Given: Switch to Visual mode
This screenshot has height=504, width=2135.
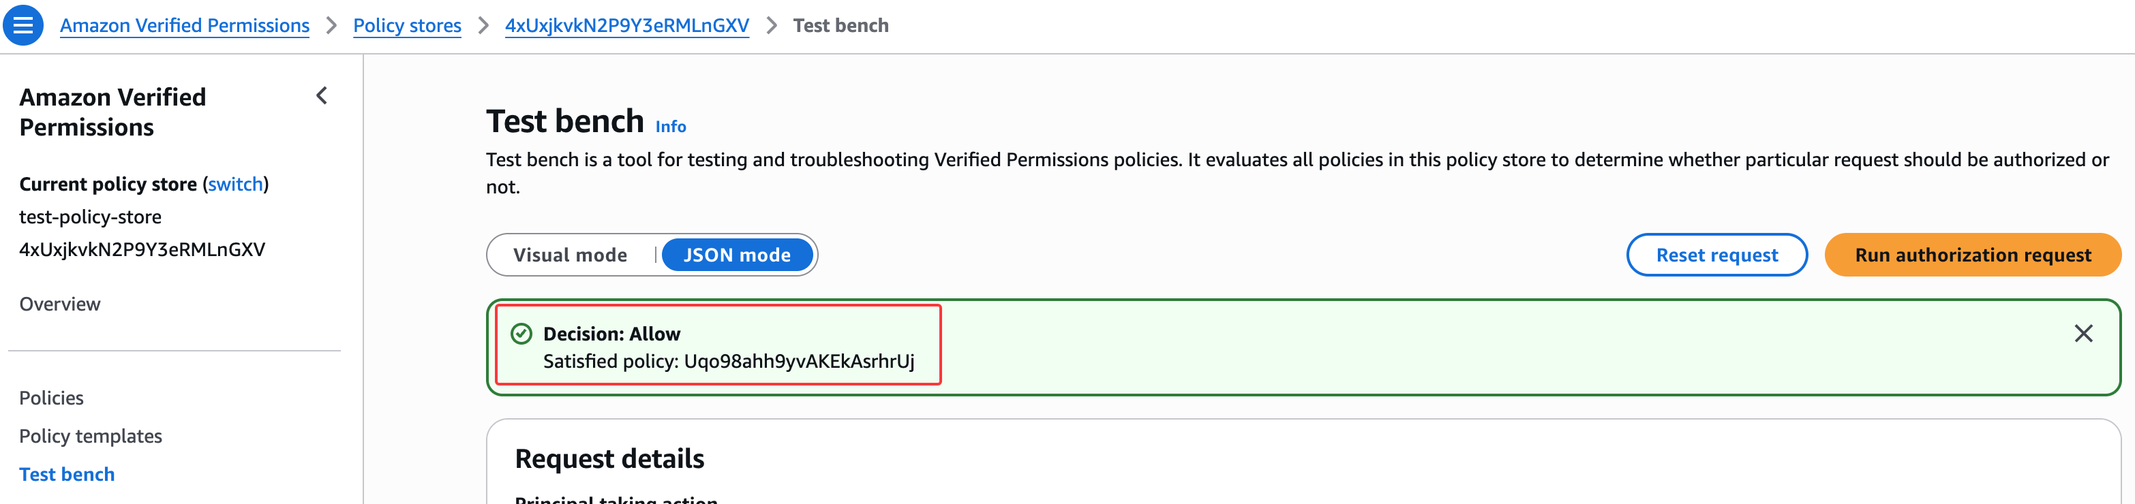Looking at the screenshot, I should pyautogui.click(x=570, y=255).
